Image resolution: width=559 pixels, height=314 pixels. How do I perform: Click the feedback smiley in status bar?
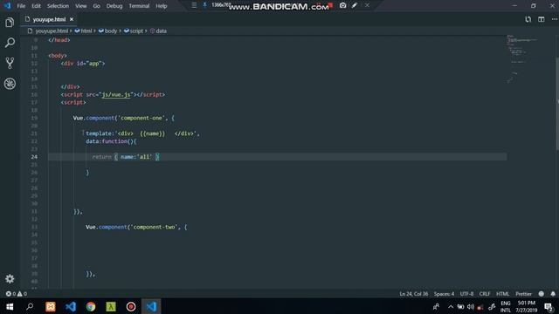(542, 294)
